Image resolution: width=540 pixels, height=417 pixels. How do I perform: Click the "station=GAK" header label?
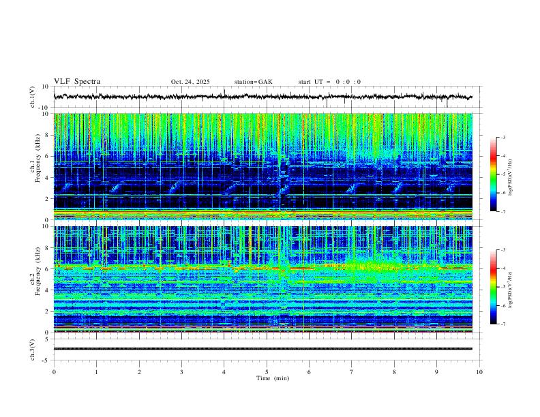coord(253,82)
